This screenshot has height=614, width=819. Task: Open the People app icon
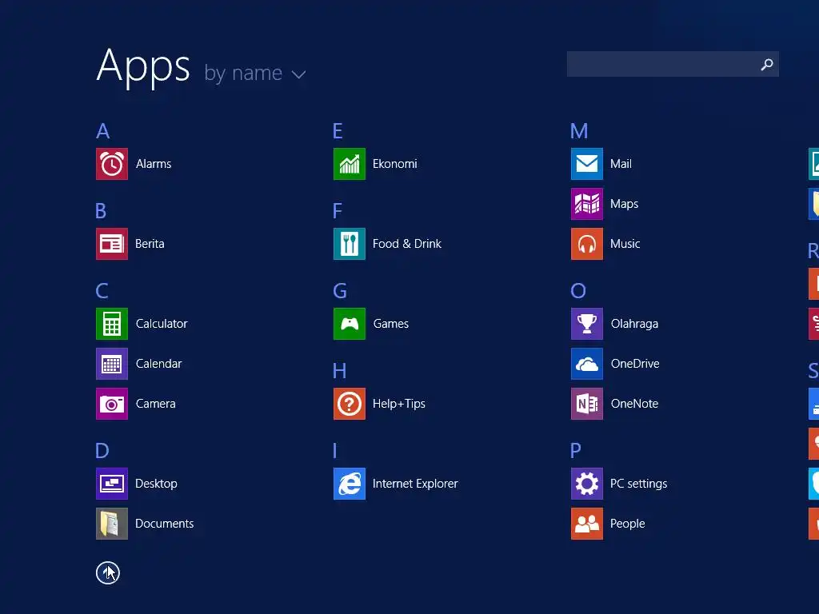coord(587,524)
